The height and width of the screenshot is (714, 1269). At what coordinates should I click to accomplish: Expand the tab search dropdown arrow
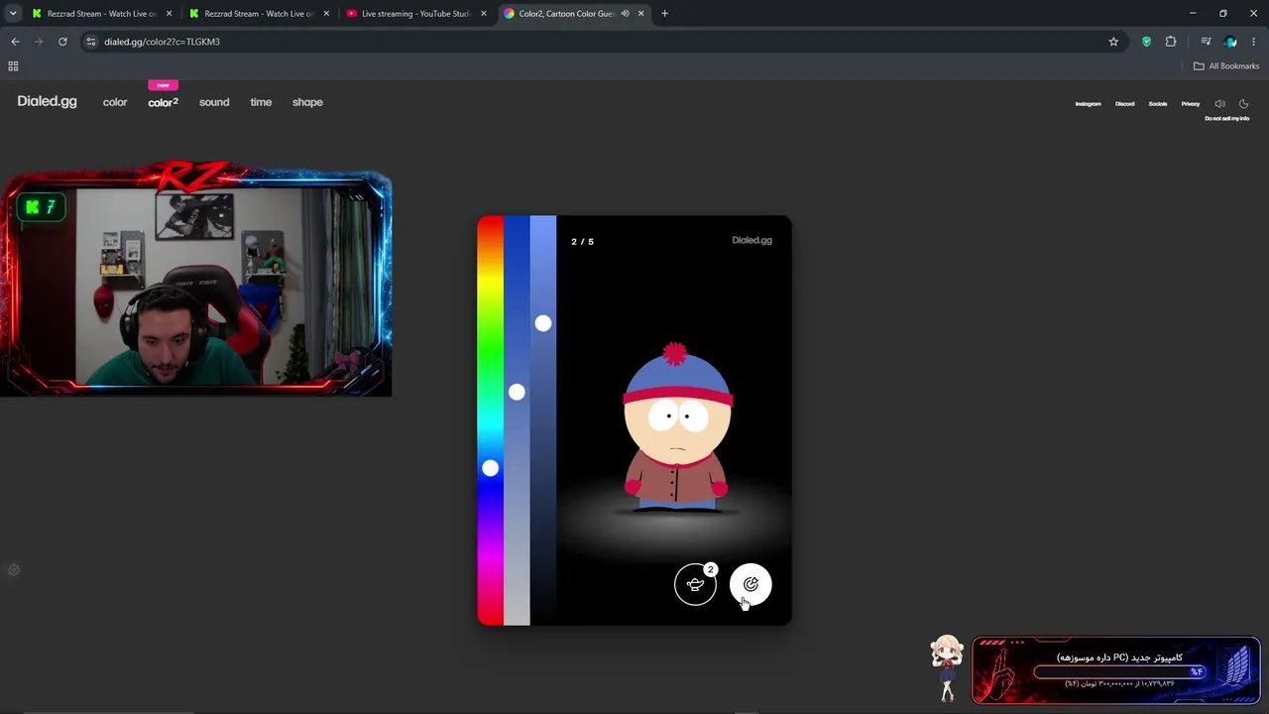[12, 14]
